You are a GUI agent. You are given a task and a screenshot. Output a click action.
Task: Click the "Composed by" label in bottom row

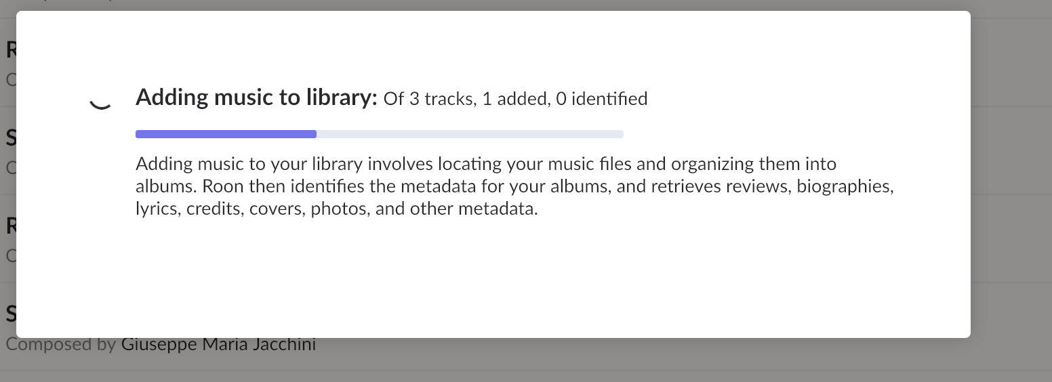61,345
